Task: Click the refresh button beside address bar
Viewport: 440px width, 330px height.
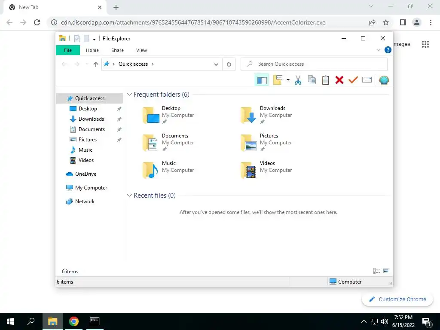Action: click(x=229, y=64)
